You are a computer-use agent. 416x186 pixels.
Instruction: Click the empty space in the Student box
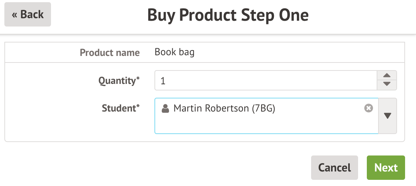pyautogui.click(x=266, y=125)
